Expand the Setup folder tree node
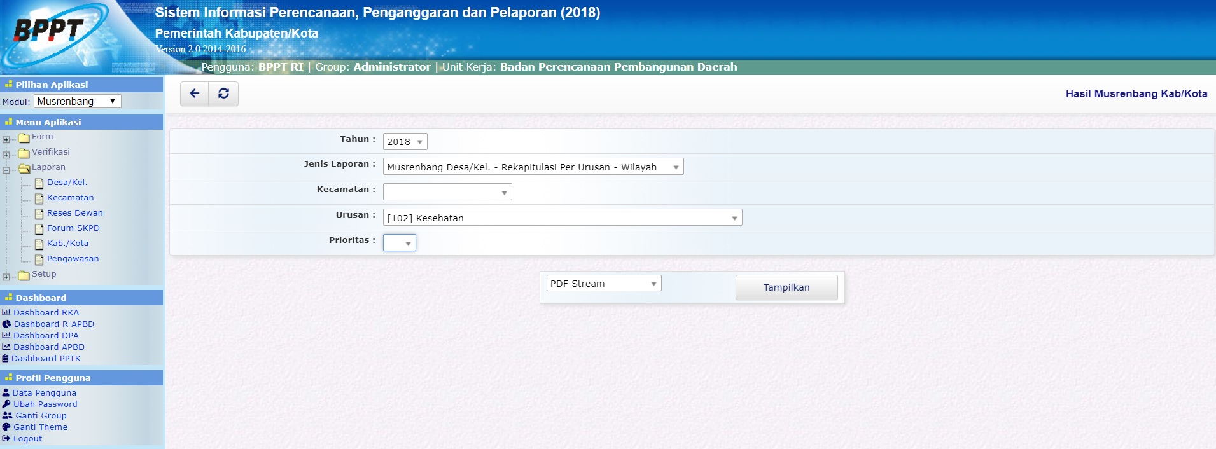This screenshot has height=449, width=1216. pos(6,277)
